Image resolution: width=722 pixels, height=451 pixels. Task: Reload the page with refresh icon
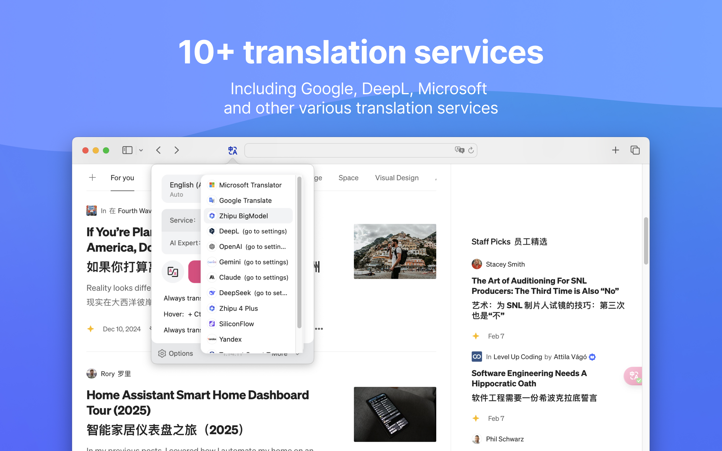471,150
